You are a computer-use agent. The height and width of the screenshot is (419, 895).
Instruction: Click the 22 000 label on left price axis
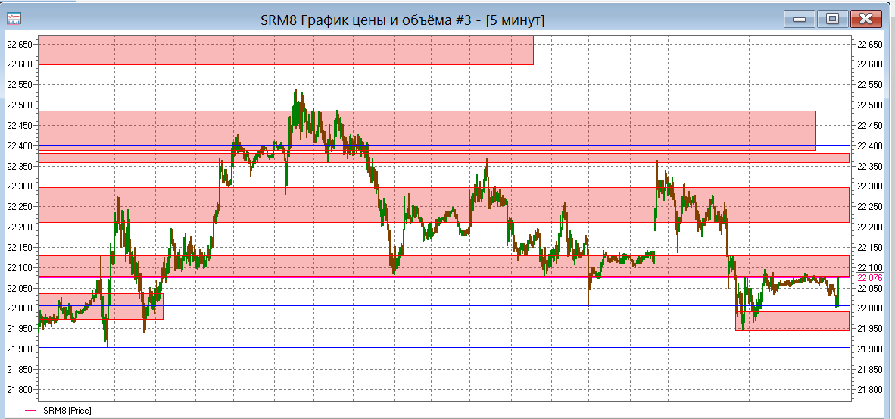19,308
